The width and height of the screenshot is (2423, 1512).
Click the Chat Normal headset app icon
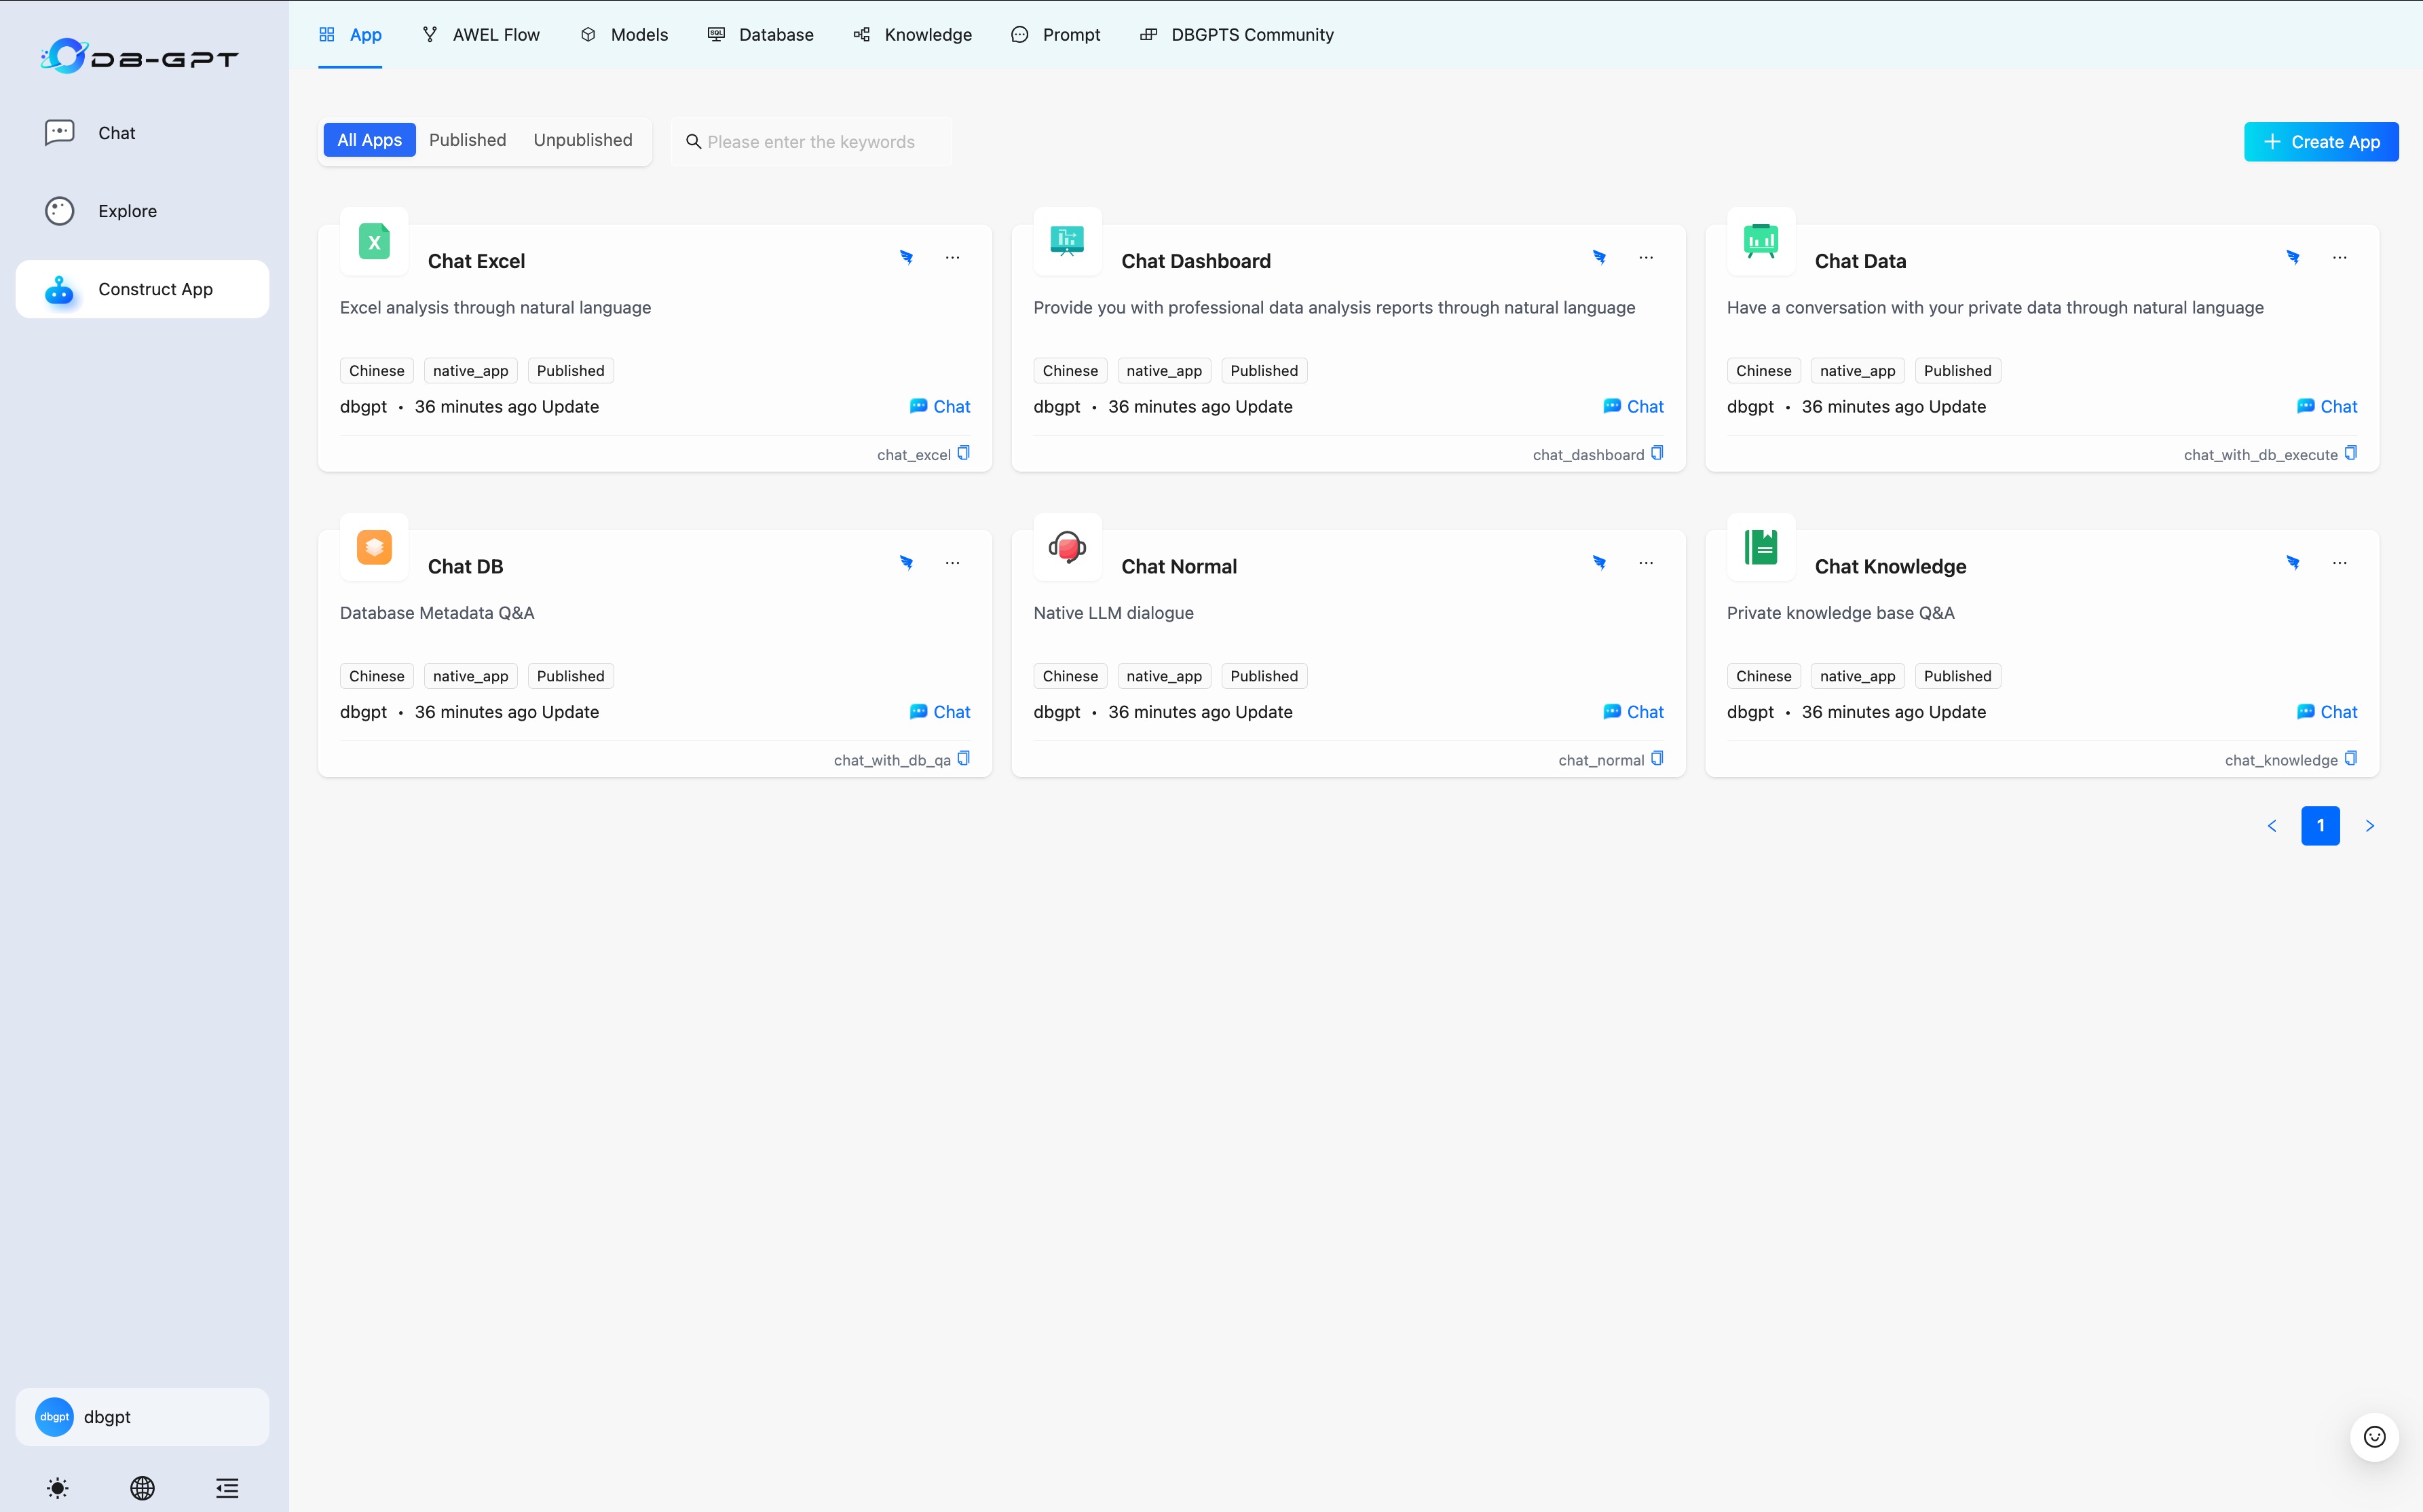coord(1067,547)
